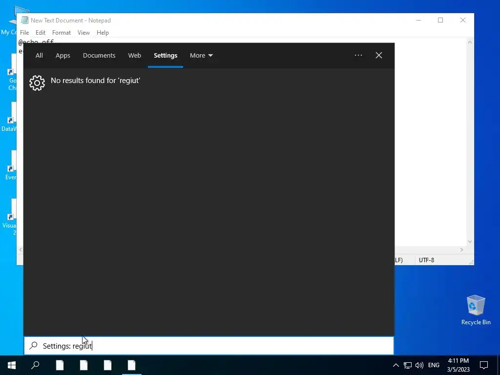Click the magnifier icon in search box
This screenshot has height=375, width=500.
(x=34, y=346)
